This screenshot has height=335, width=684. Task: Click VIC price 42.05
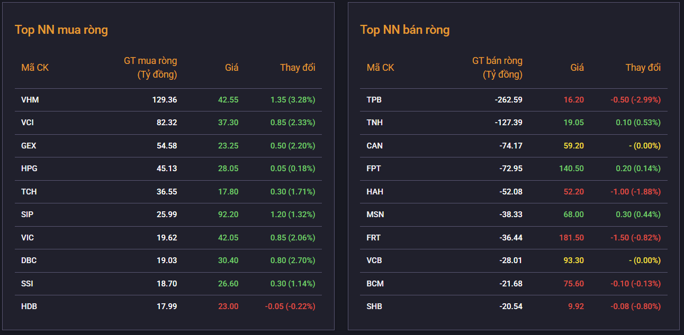(228, 238)
